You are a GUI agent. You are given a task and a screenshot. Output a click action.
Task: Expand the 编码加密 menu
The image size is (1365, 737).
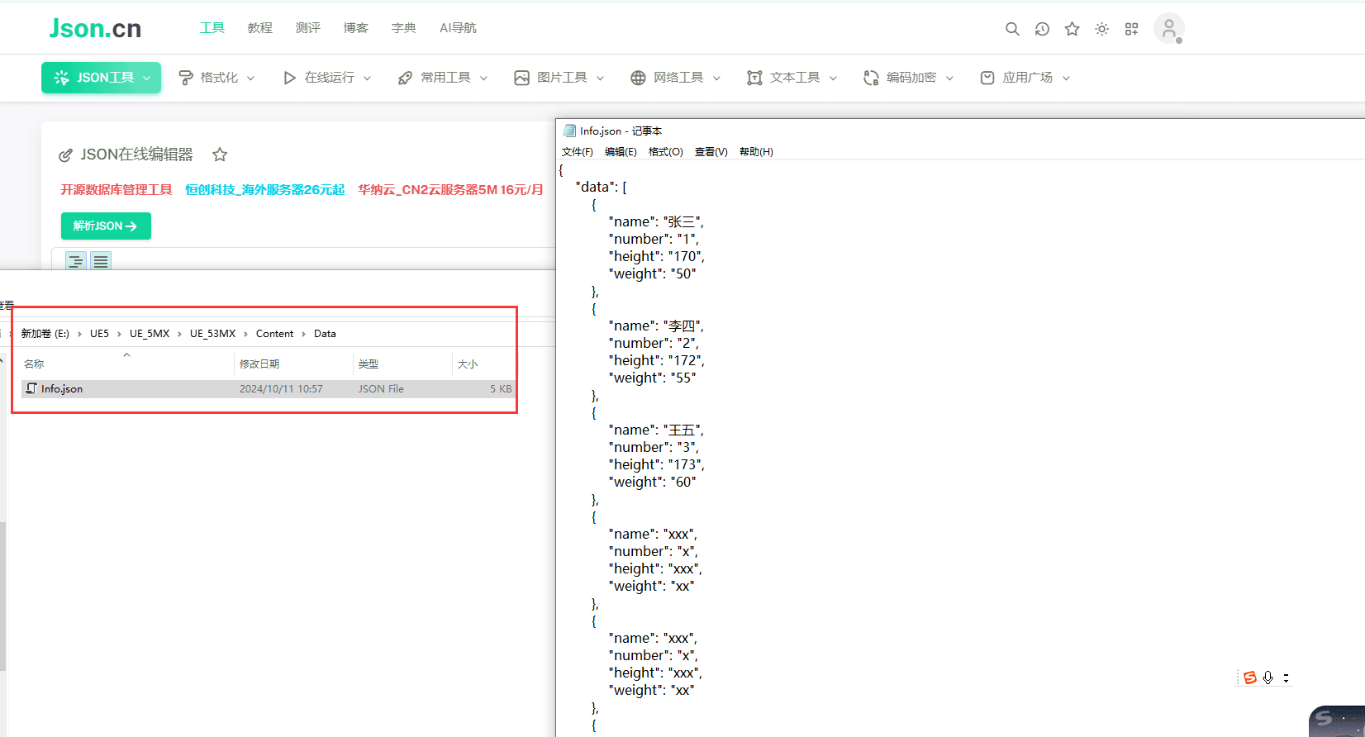[909, 78]
